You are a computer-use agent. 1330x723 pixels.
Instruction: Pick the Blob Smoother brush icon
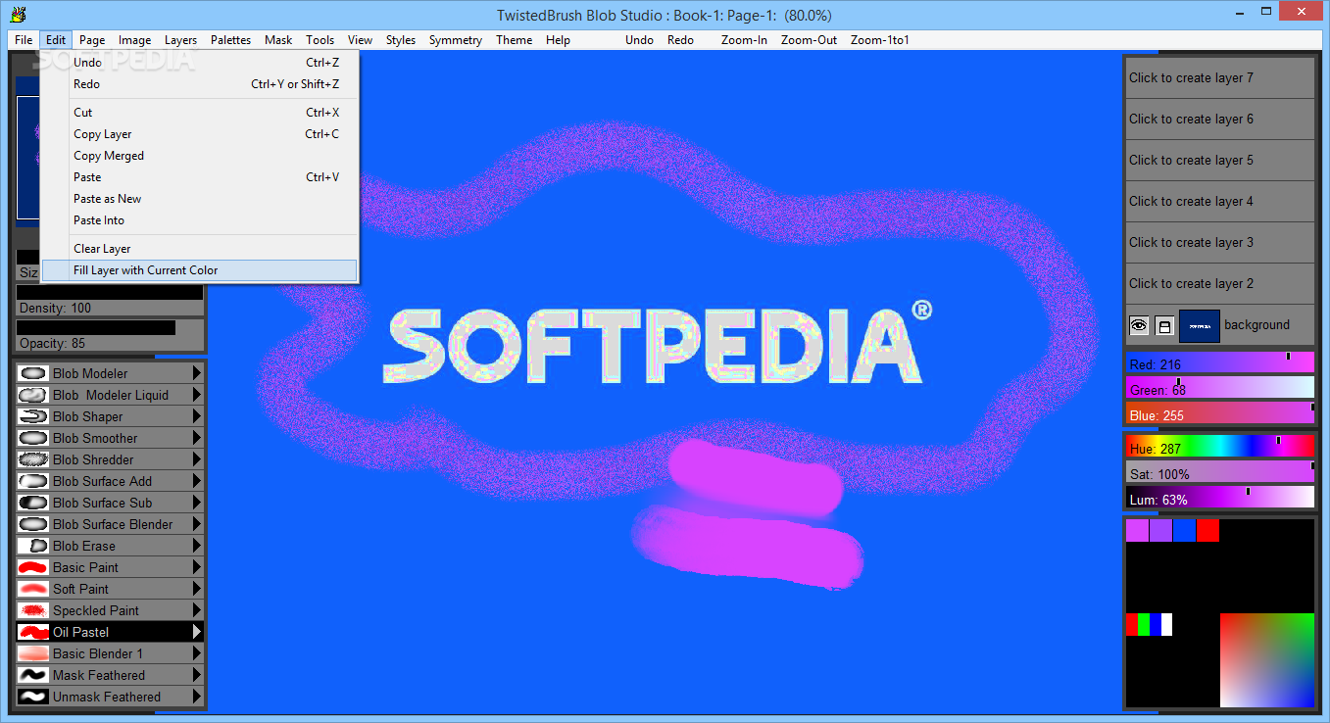[33, 438]
